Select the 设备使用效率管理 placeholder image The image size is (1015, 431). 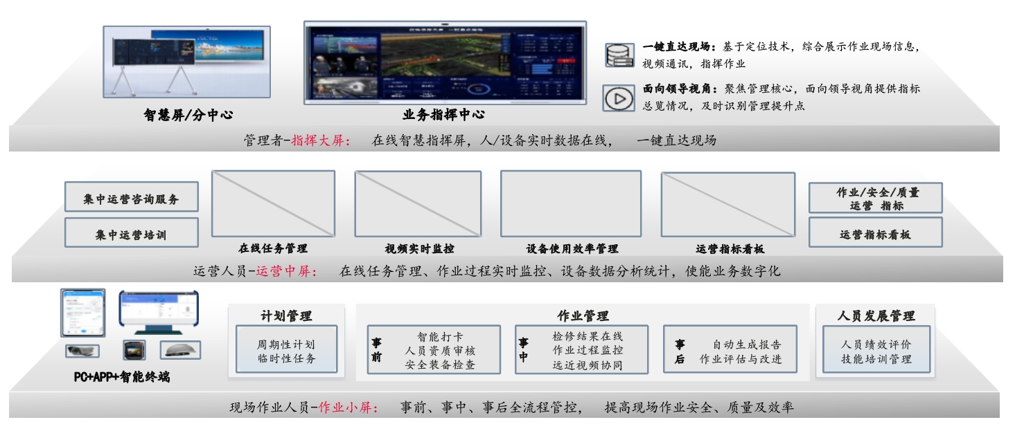(572, 203)
